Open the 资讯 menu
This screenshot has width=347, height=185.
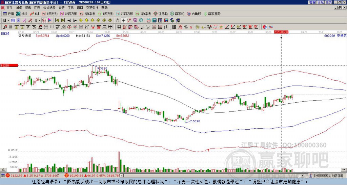[x=28, y=8]
